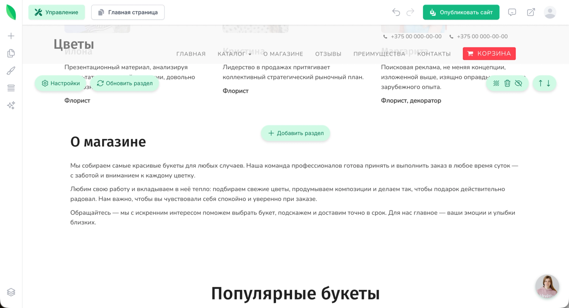Screen dimensions: 569x308
Task: Open the pages icon in left sidebar
Action: point(11,53)
